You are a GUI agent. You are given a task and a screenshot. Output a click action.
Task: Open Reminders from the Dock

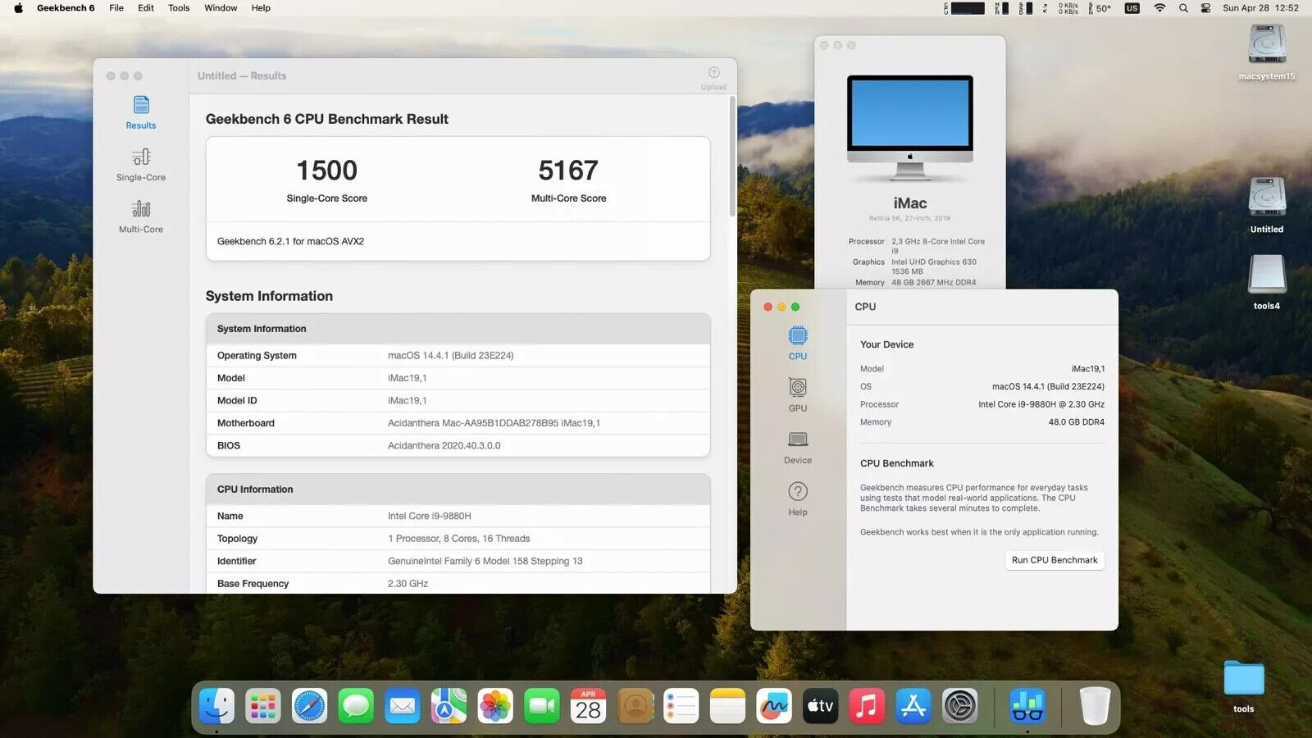pyautogui.click(x=681, y=705)
